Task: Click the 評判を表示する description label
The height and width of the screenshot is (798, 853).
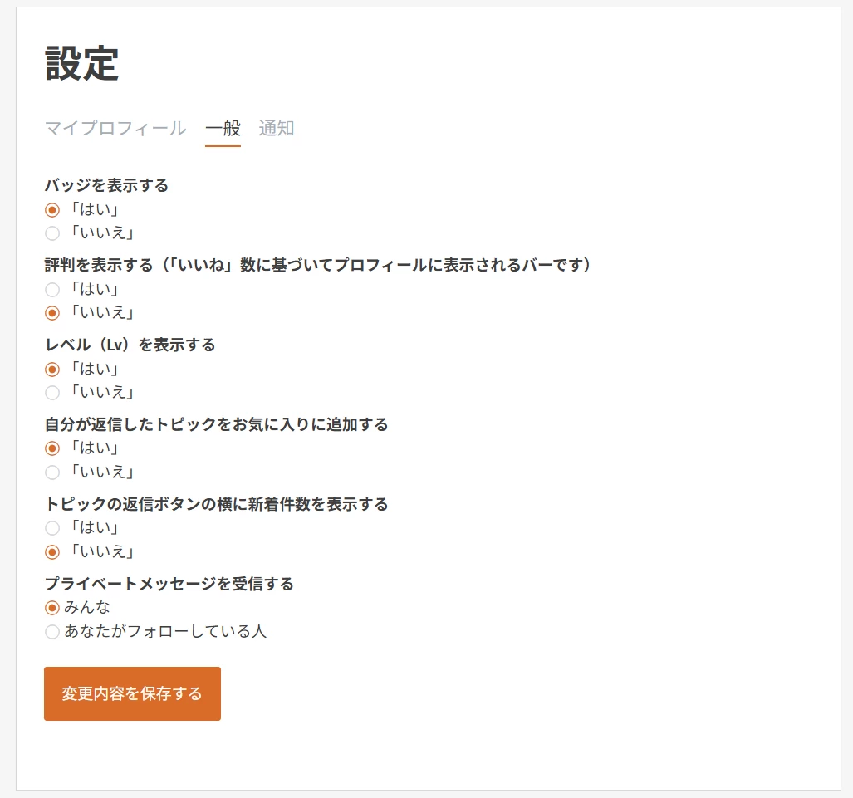Action: tap(318, 265)
